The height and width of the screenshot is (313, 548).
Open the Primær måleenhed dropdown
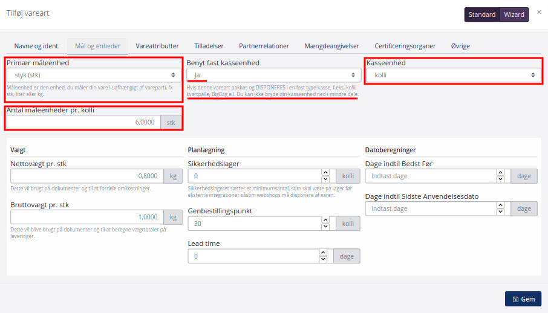coord(94,75)
